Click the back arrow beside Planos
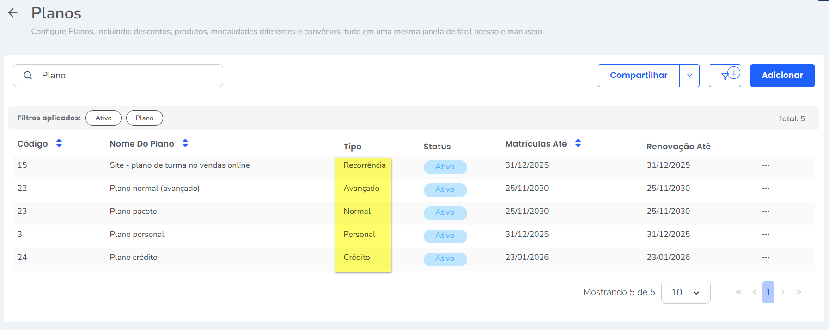This screenshot has width=829, height=330. tap(13, 13)
